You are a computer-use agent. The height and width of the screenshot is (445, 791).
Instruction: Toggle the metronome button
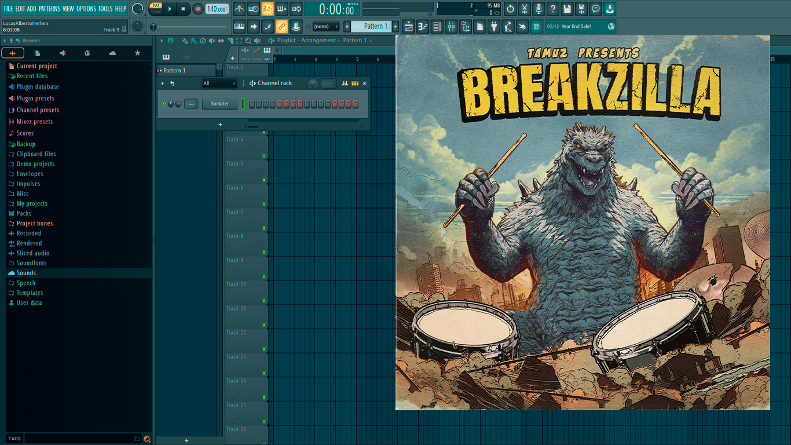coord(239,9)
